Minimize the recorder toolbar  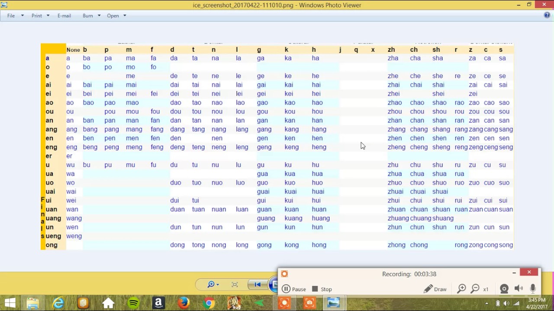pyautogui.click(x=514, y=273)
